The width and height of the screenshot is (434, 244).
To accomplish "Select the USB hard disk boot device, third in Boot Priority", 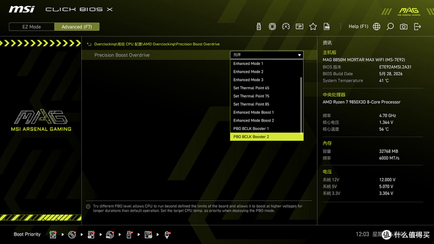I will point(91,235).
